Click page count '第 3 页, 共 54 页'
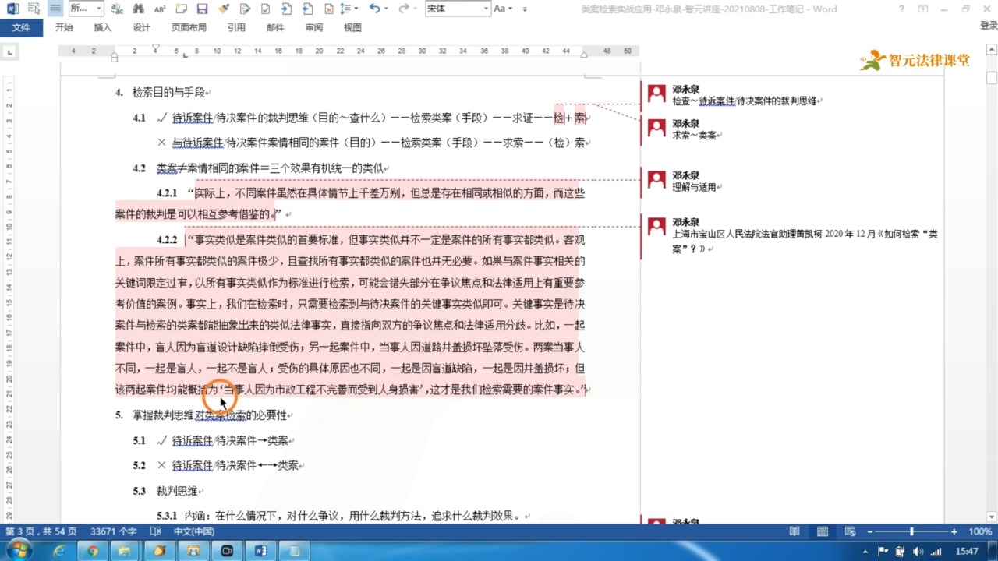The width and height of the screenshot is (998, 561). tap(41, 531)
